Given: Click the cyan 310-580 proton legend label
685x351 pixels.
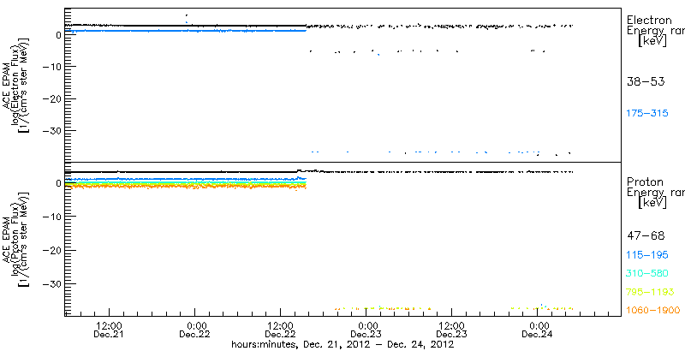Looking at the screenshot, I should (x=647, y=274).
